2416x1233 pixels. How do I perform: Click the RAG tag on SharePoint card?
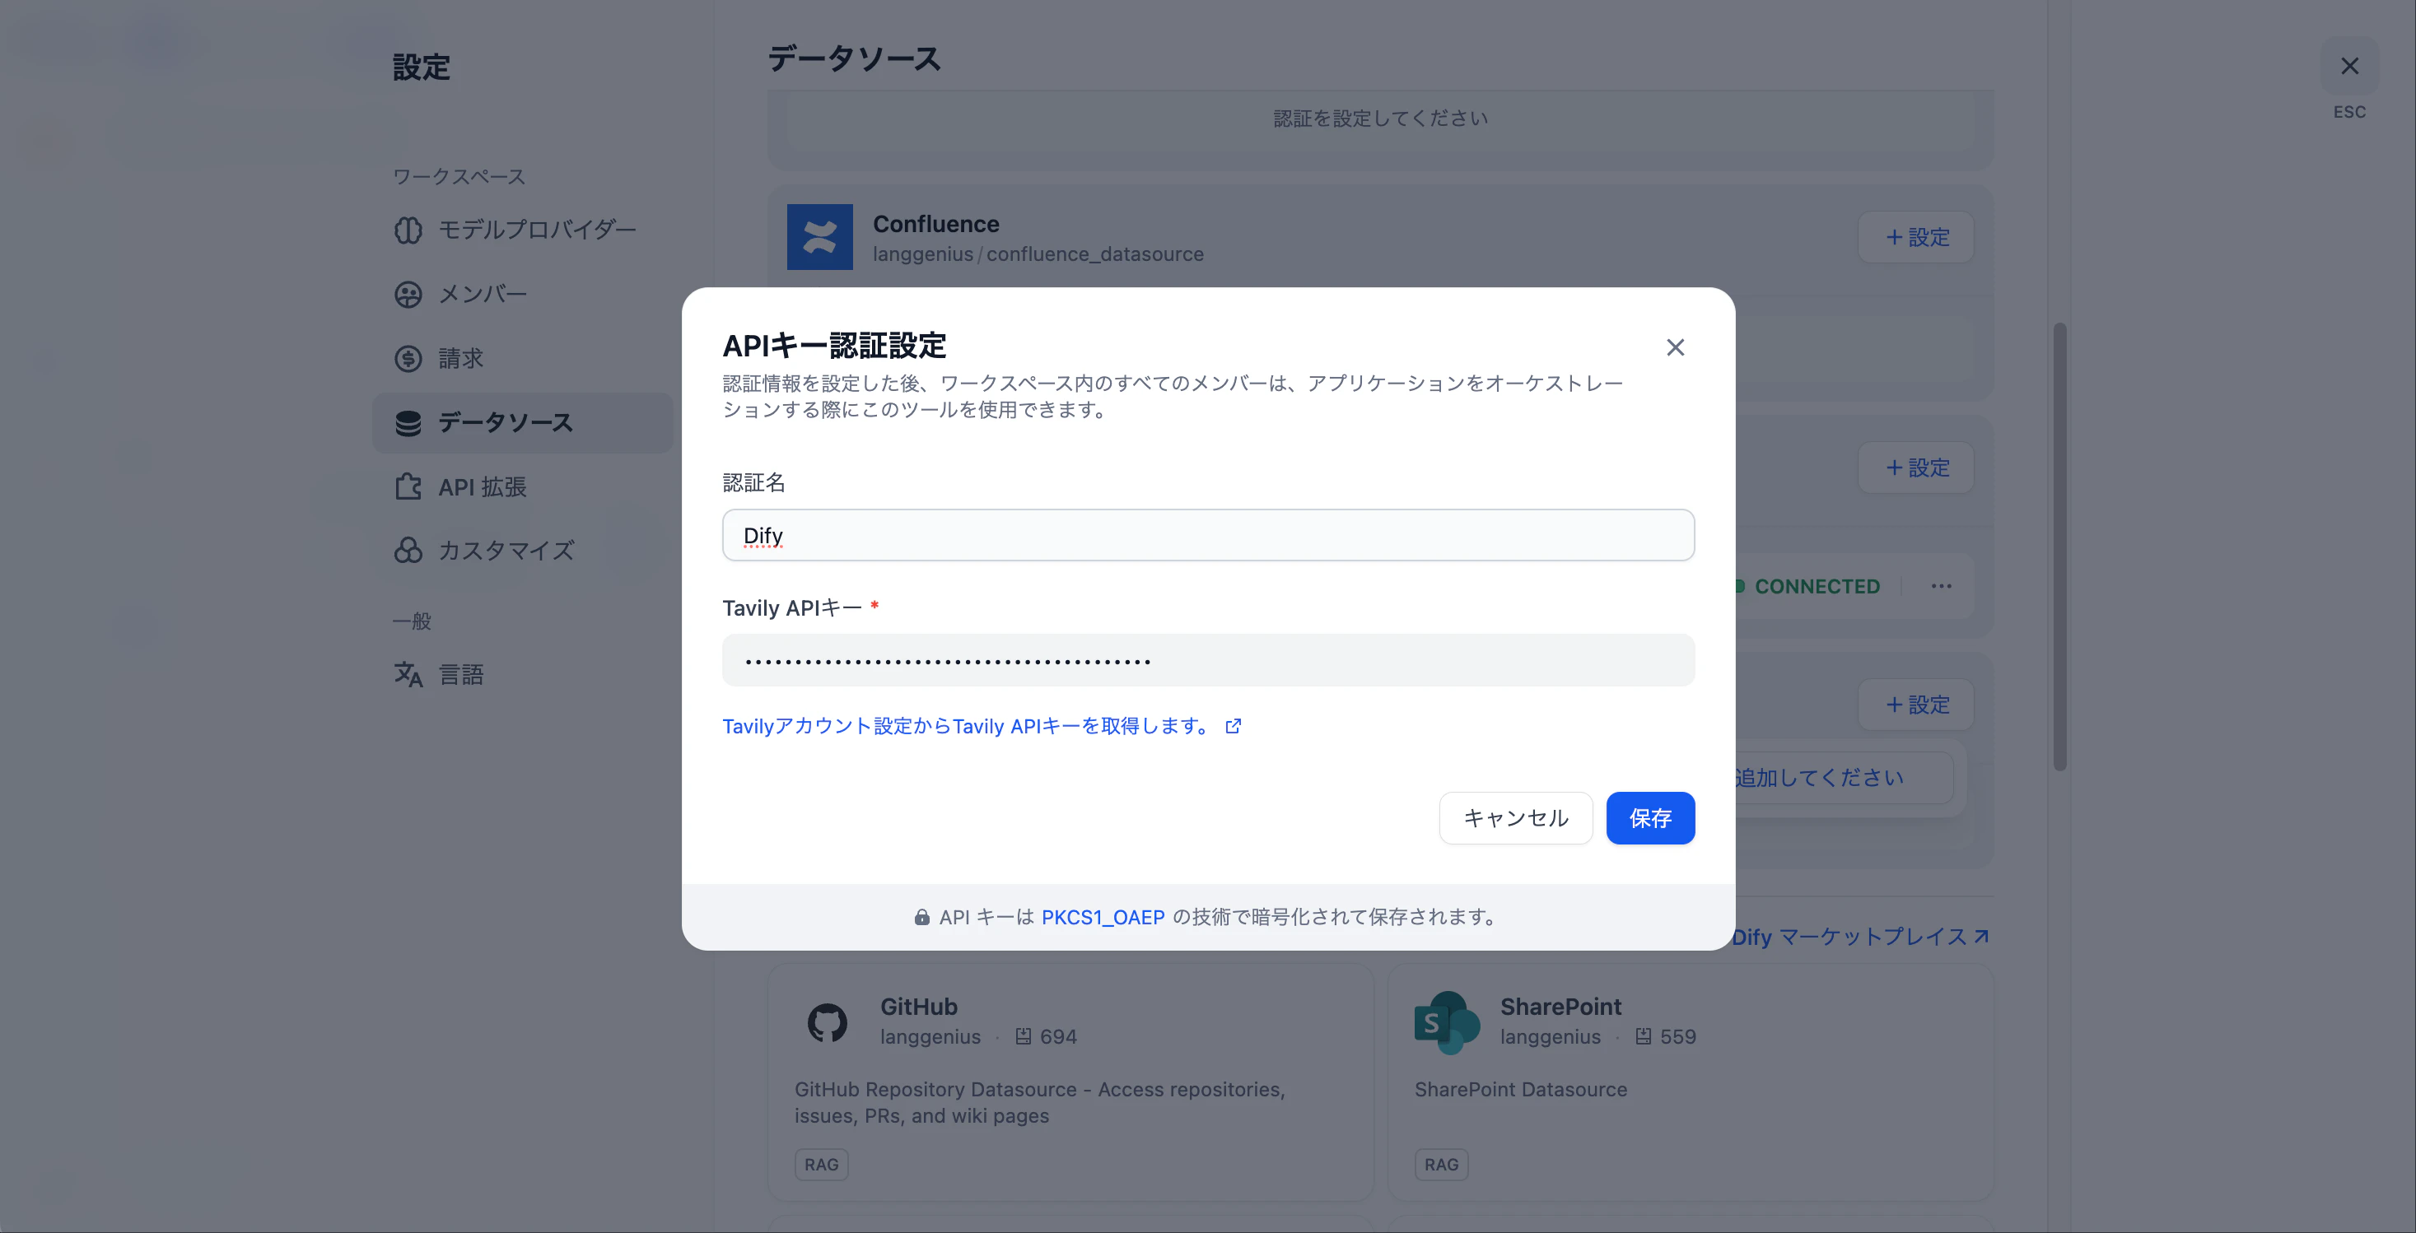click(x=1442, y=1166)
